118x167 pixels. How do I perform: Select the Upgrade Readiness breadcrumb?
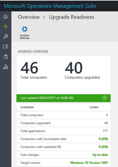pos(72,17)
